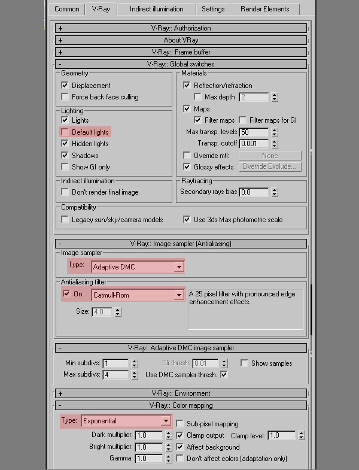The height and width of the screenshot is (470, 359).
Task: Click the Transp. cutoff field
Action: pyautogui.click(x=254, y=144)
